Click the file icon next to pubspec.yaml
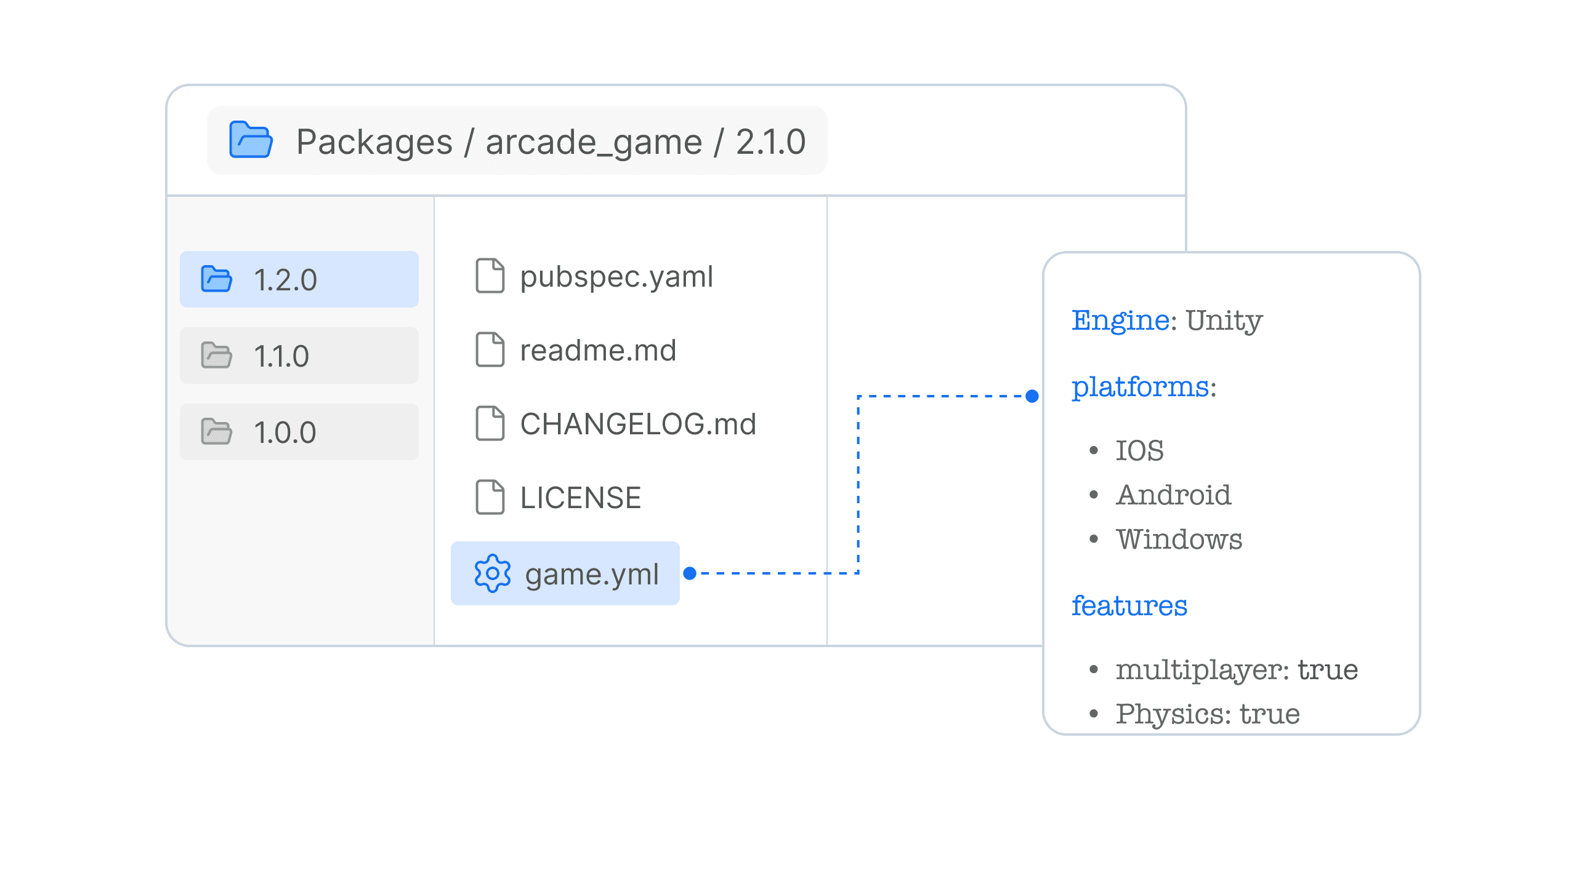1579x876 pixels. pyautogui.click(x=490, y=277)
